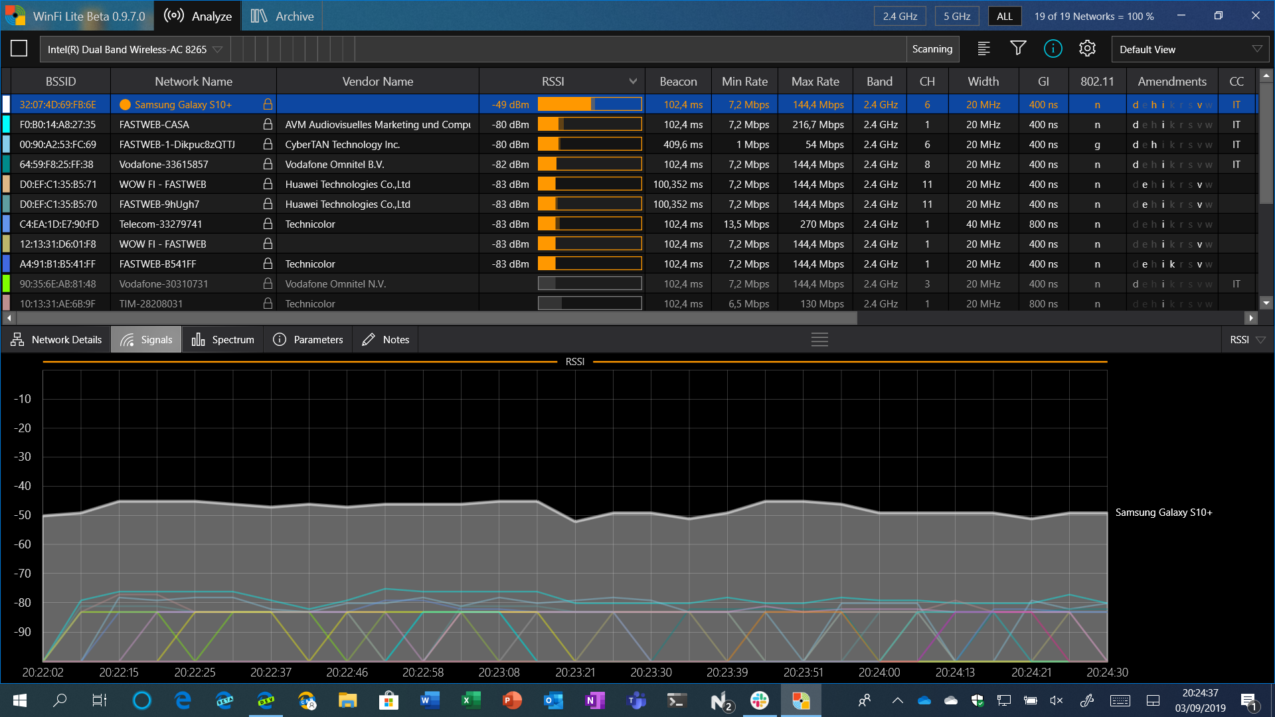Open File Explorer from taskbar
The width and height of the screenshot is (1275, 717).
pos(347,700)
